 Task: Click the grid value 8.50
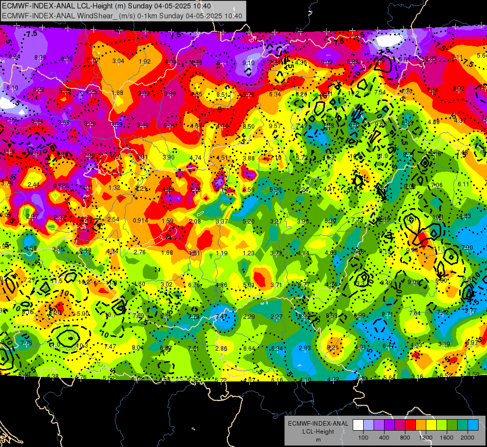tap(248, 126)
